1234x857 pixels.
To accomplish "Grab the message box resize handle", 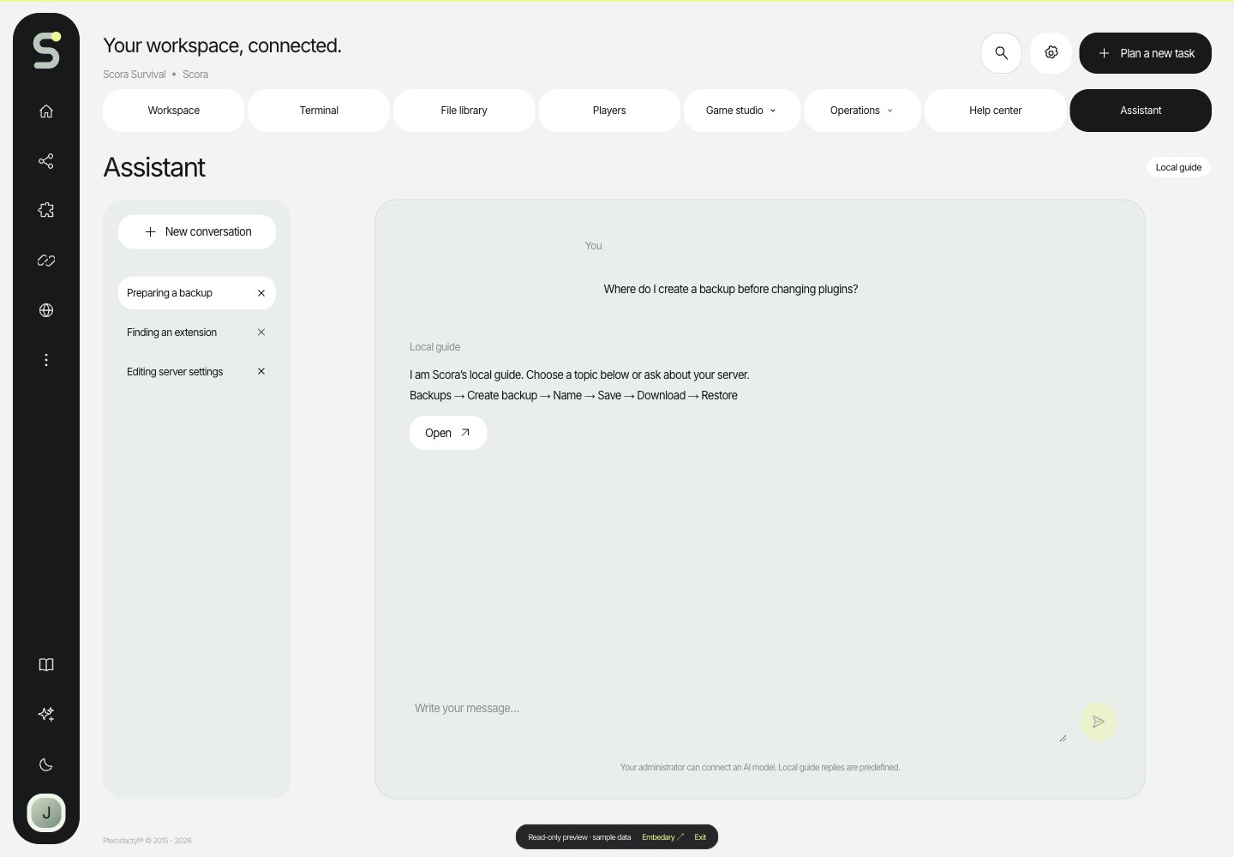I will 1063,738.
